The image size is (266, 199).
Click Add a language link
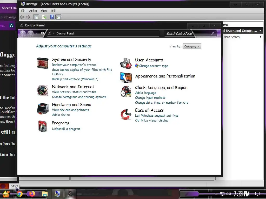(145, 93)
